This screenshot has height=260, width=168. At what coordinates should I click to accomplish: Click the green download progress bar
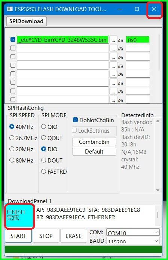pos(83,250)
